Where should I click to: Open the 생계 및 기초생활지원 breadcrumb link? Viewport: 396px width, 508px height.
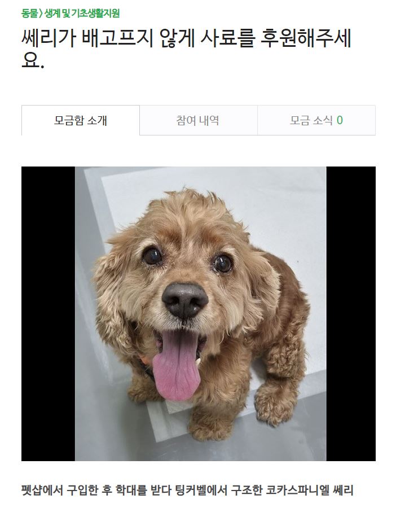tap(82, 14)
